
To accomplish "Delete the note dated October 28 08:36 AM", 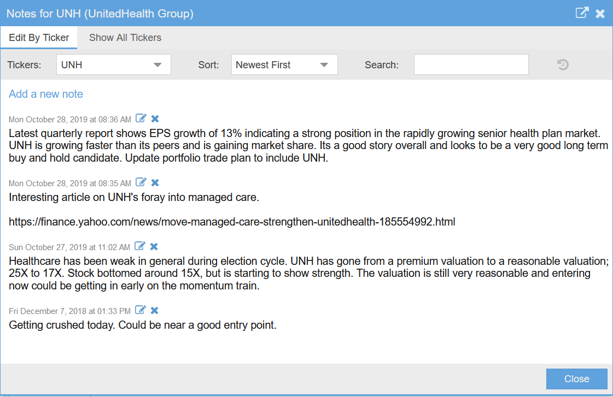I will pyautogui.click(x=155, y=118).
